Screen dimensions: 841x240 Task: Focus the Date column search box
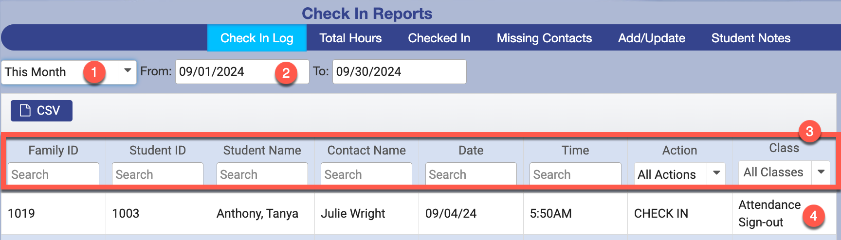click(471, 174)
